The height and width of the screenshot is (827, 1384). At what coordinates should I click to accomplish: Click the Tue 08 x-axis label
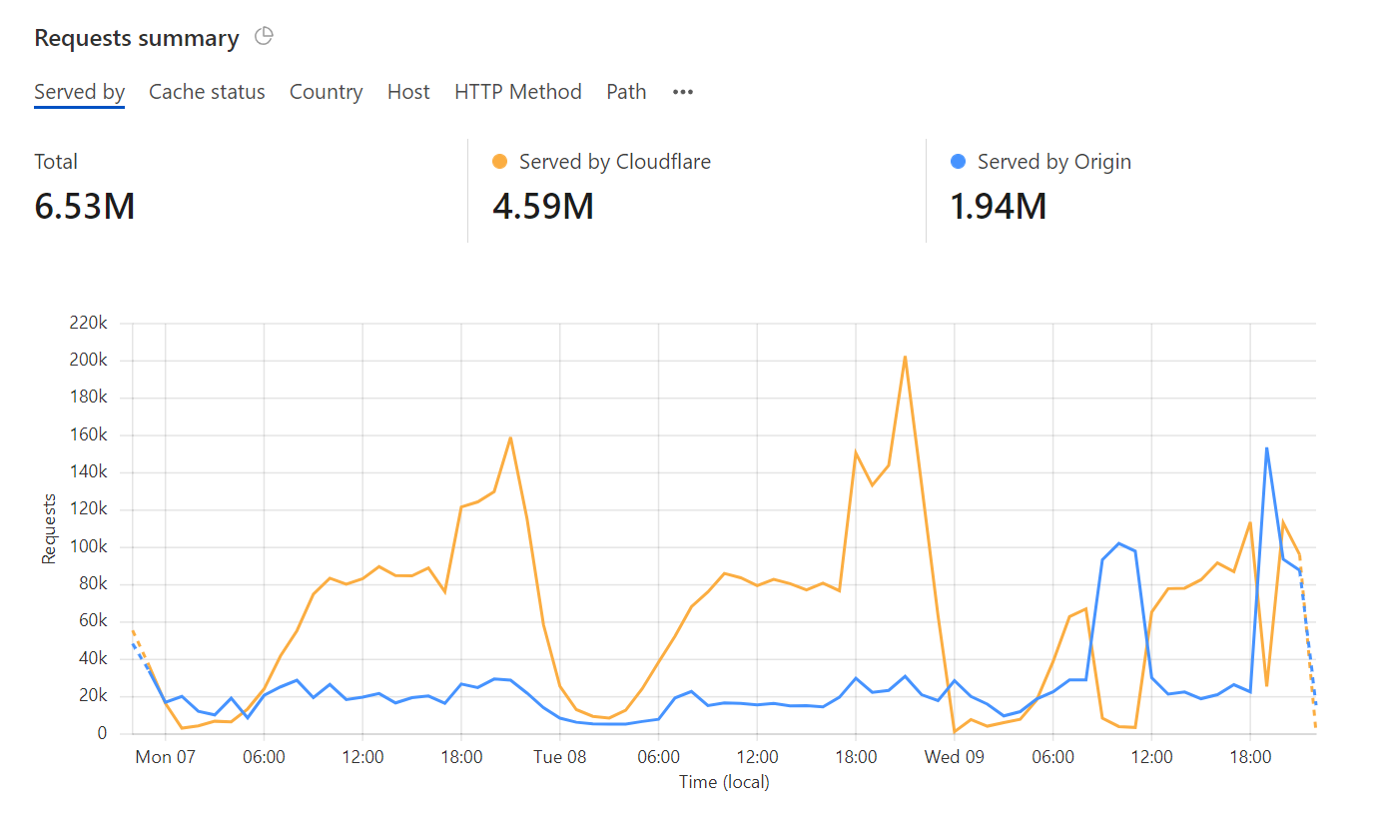click(x=560, y=757)
